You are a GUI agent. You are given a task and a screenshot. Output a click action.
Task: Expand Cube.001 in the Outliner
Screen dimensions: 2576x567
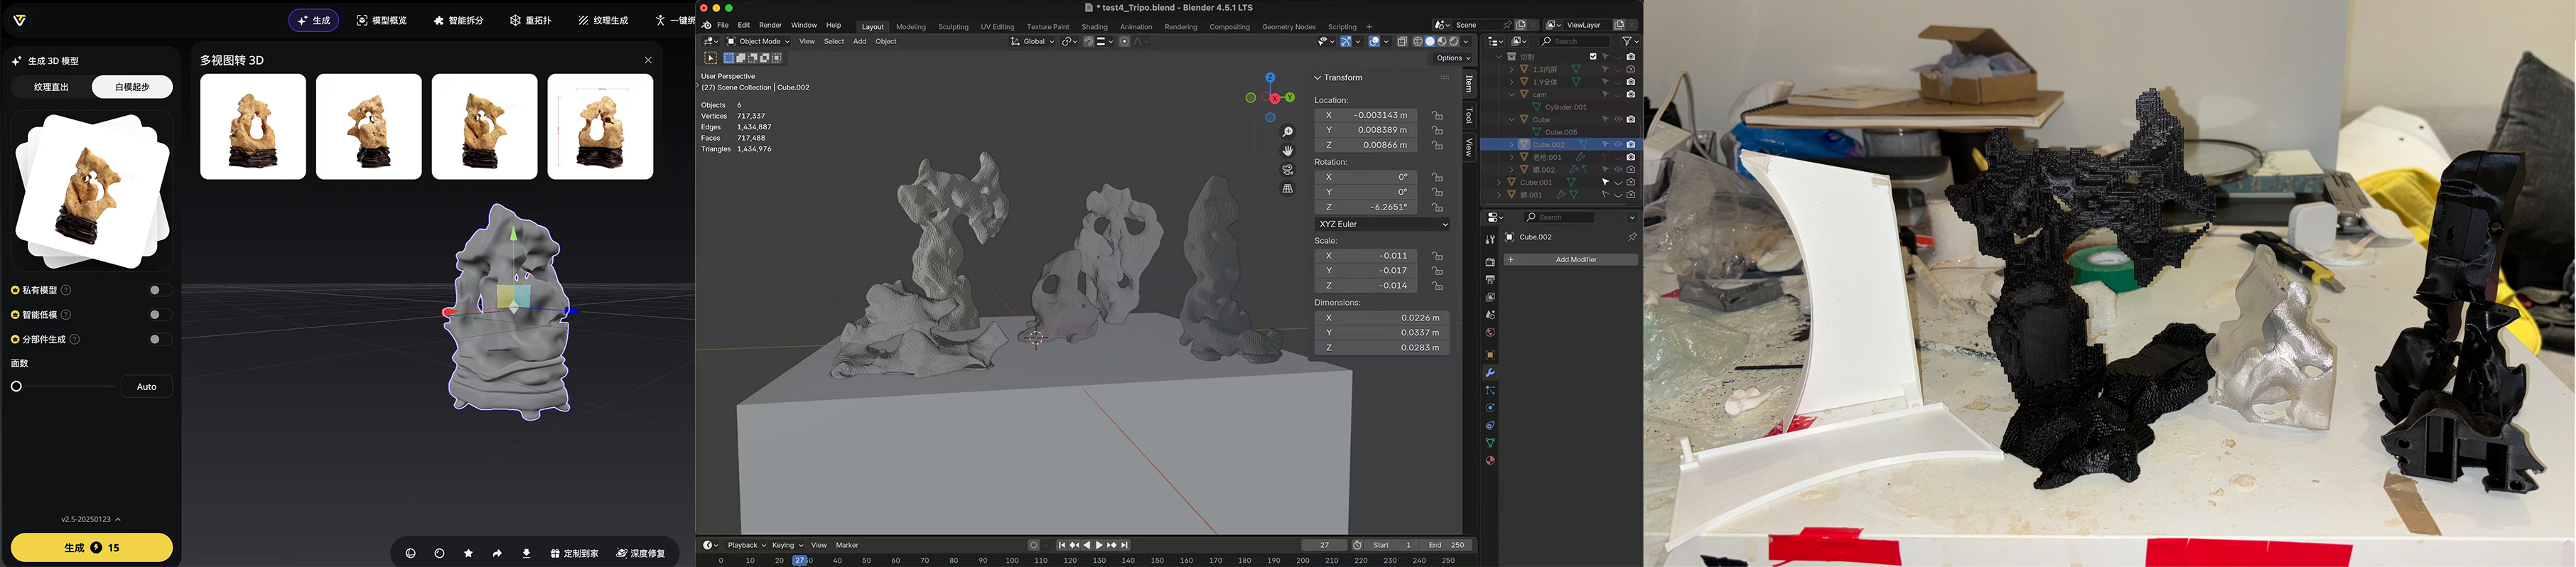[1499, 183]
